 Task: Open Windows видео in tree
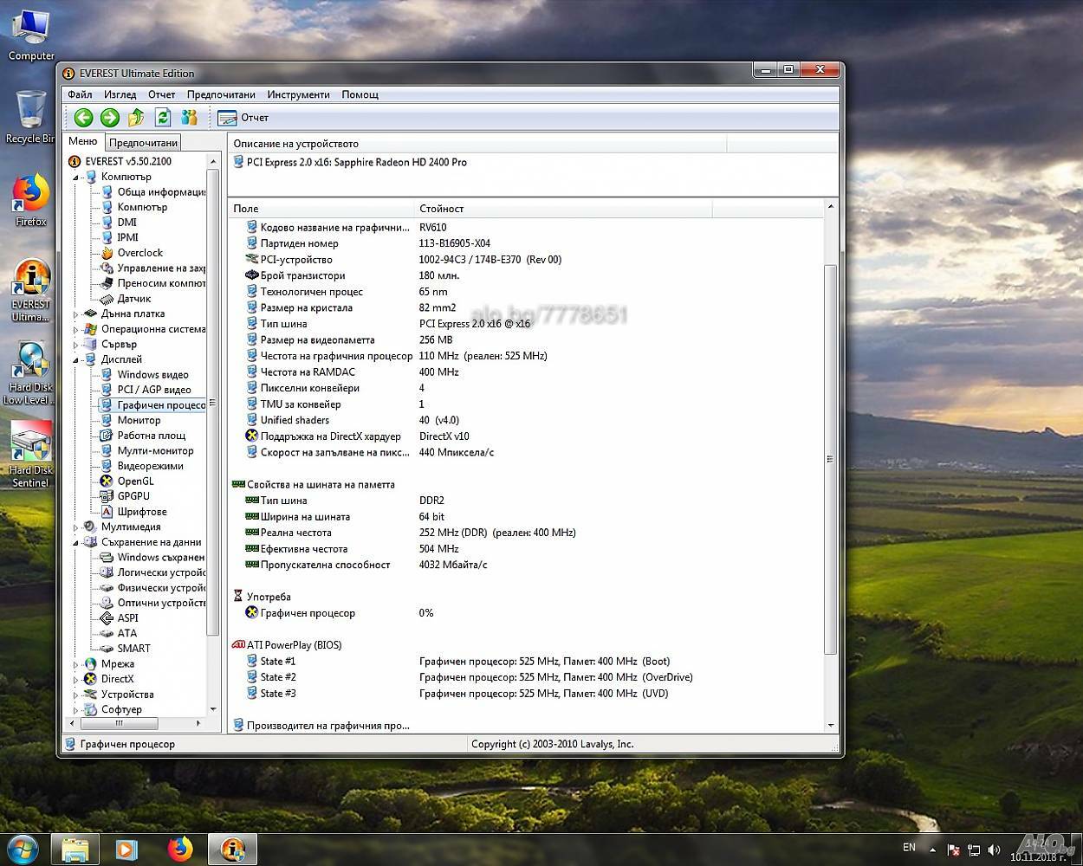(x=153, y=375)
